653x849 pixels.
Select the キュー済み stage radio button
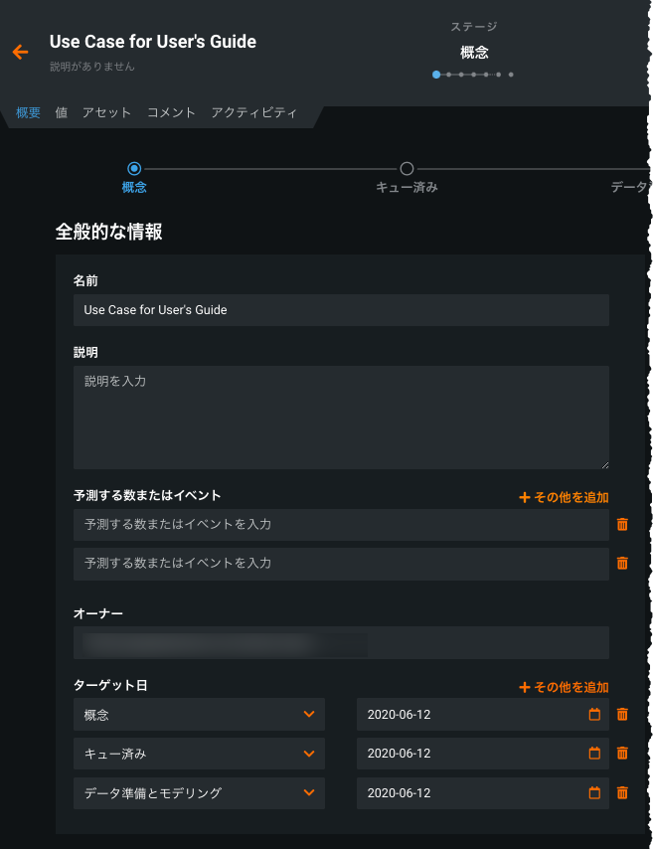[x=407, y=169]
